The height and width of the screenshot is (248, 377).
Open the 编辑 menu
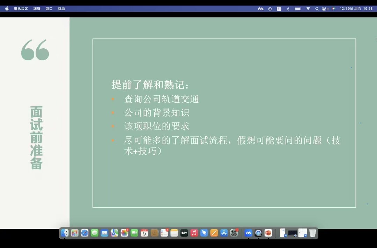pos(37,9)
